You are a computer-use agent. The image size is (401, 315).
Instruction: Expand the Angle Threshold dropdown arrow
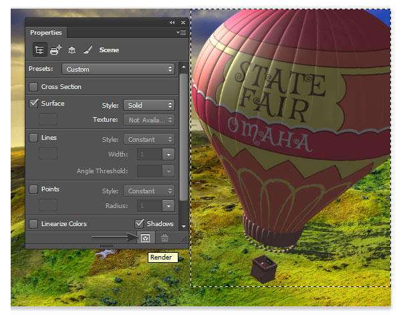click(168, 171)
